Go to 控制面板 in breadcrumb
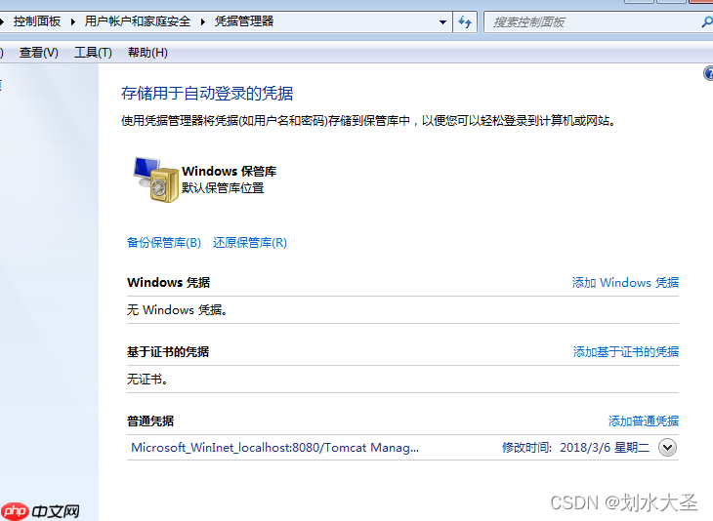 (37, 21)
